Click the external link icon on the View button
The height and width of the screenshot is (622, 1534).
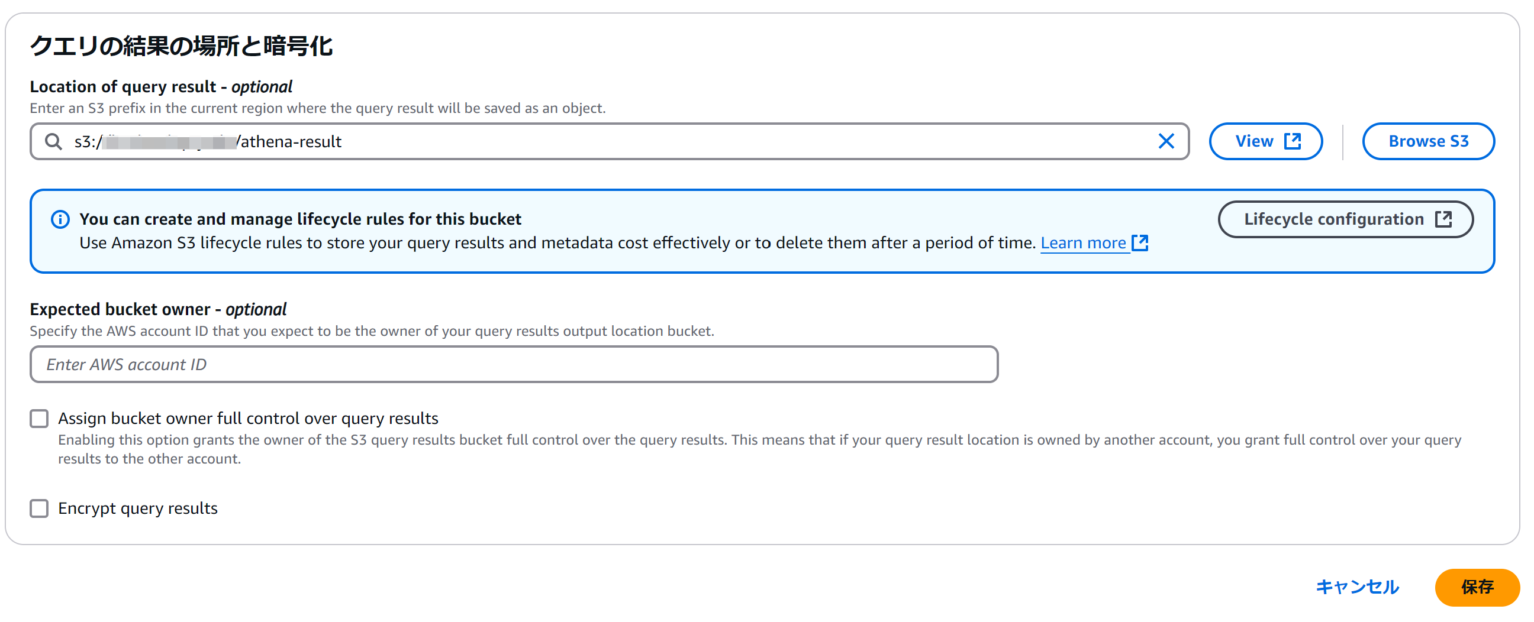click(x=1291, y=141)
